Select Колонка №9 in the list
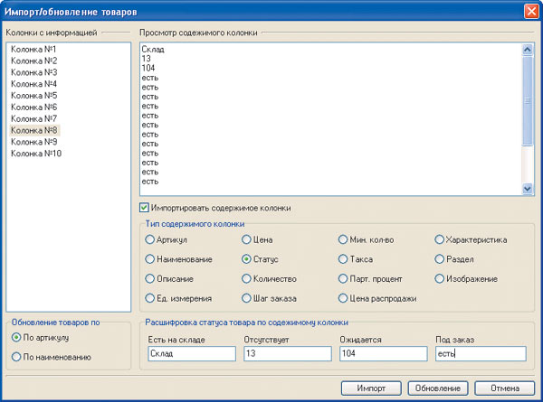The image size is (543, 402). (34, 142)
